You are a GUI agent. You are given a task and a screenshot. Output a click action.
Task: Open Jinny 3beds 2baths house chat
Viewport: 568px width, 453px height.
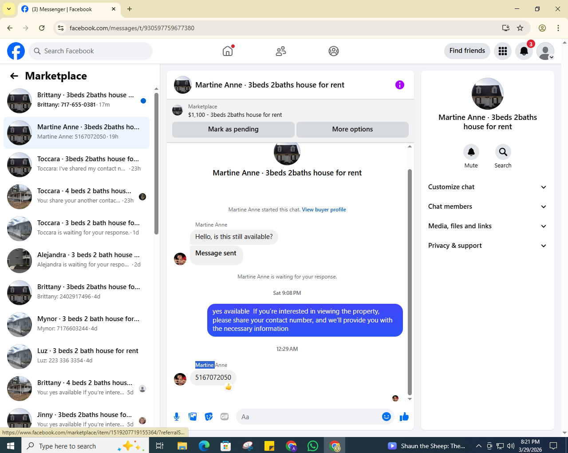click(76, 419)
